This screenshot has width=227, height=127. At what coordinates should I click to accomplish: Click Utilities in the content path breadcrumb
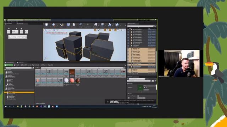point(43,65)
